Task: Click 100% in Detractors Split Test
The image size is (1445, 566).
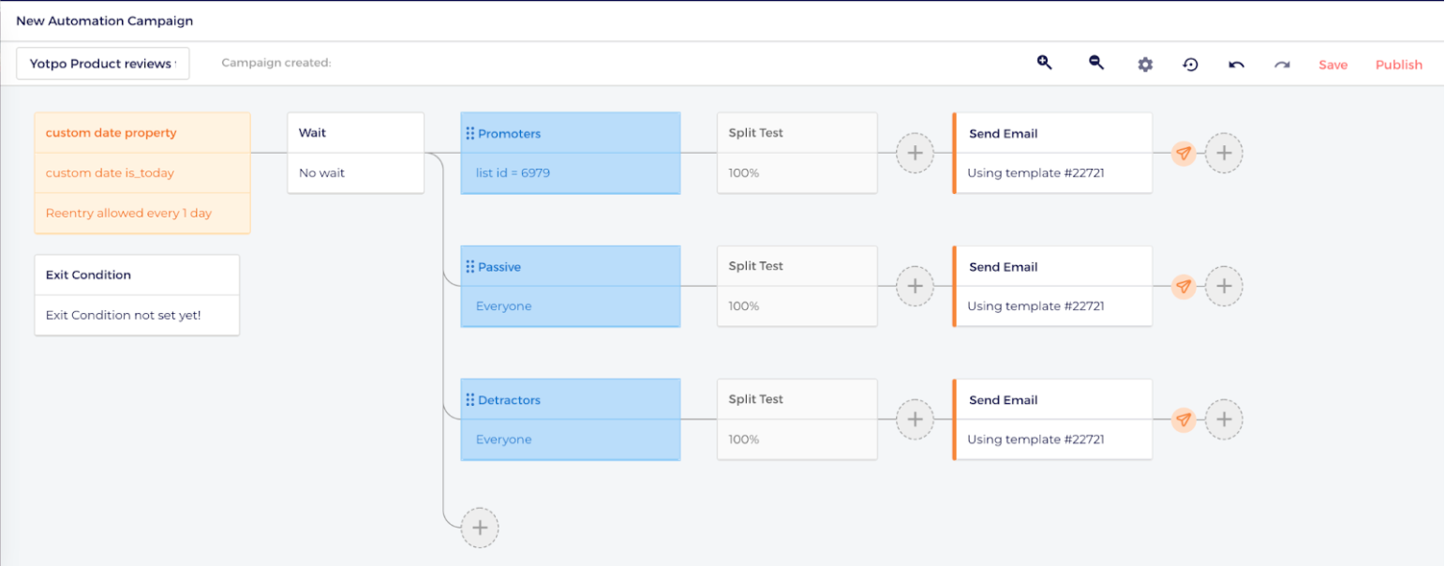Action: (x=744, y=439)
